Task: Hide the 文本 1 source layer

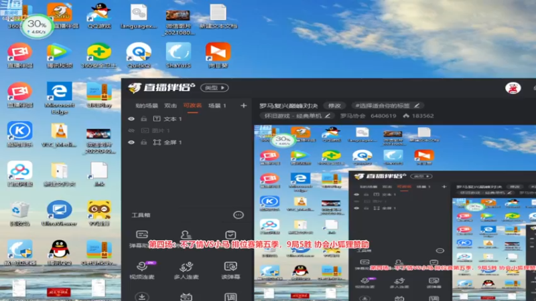Action: coord(131,119)
